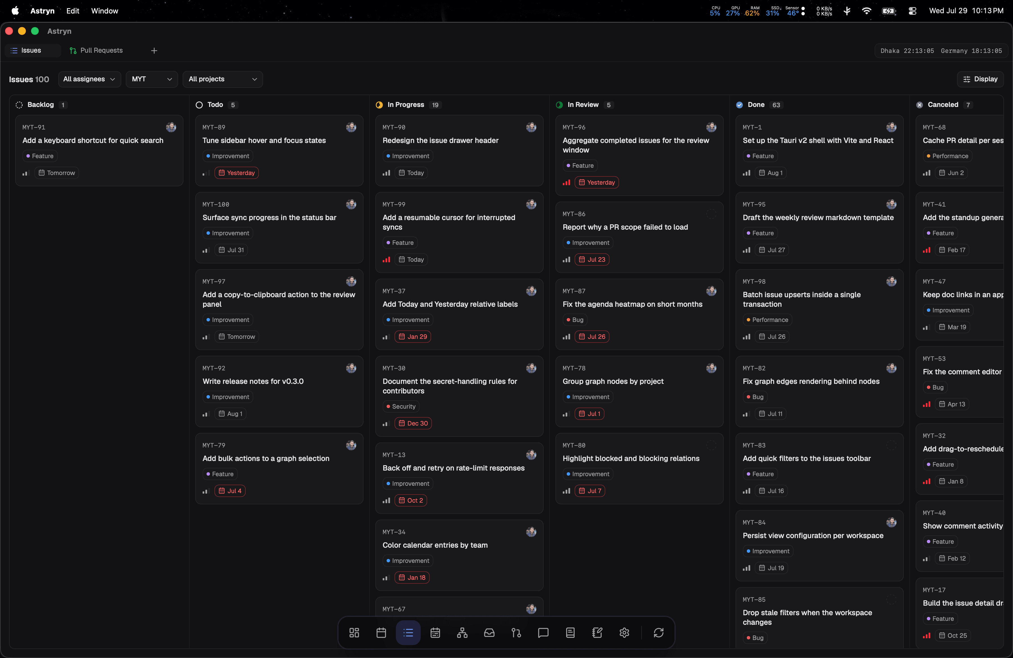Click priority bars on MYT-99 card

(386, 259)
